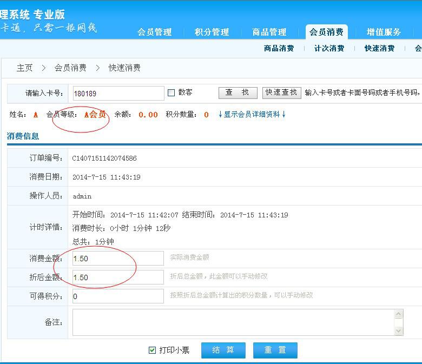Image resolution: width=422 pixels, height=364 pixels.
Task: Switch to the 商品管理 tab
Action: 269,32
